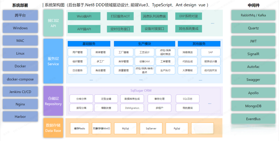The height and width of the screenshot is (141, 279).
Task: Click the 读写分离 box
Action: pos(81,108)
